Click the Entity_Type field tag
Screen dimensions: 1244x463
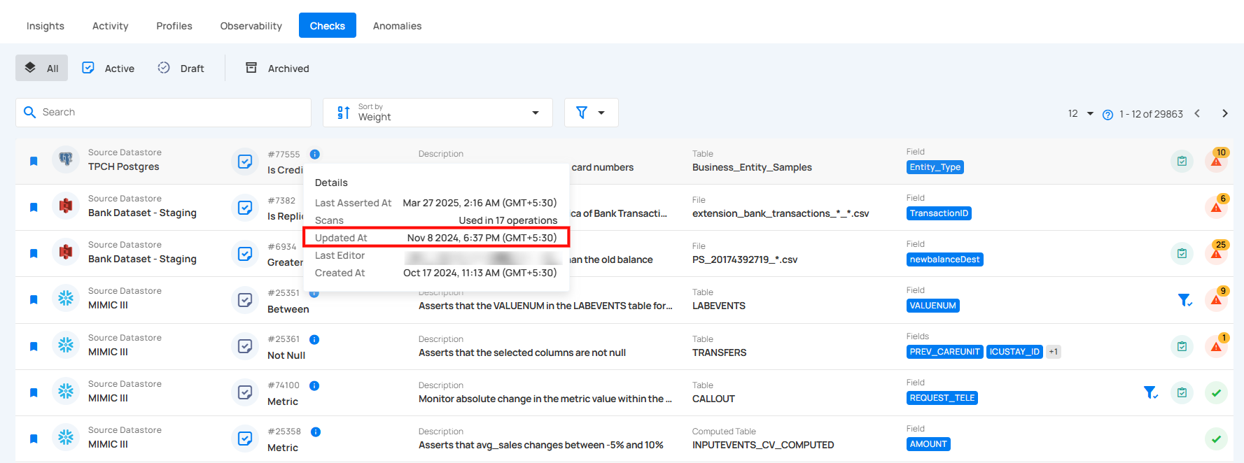(935, 167)
